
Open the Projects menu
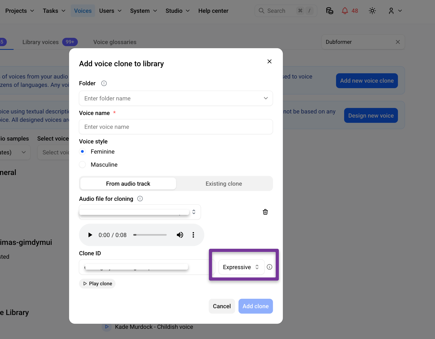(20, 11)
